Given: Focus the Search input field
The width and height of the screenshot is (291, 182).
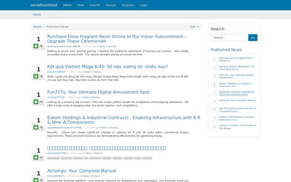Looking at the screenshot, I should pyautogui.click(x=230, y=38).
